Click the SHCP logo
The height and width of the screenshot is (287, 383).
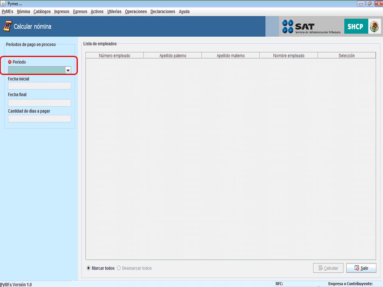coord(356,26)
